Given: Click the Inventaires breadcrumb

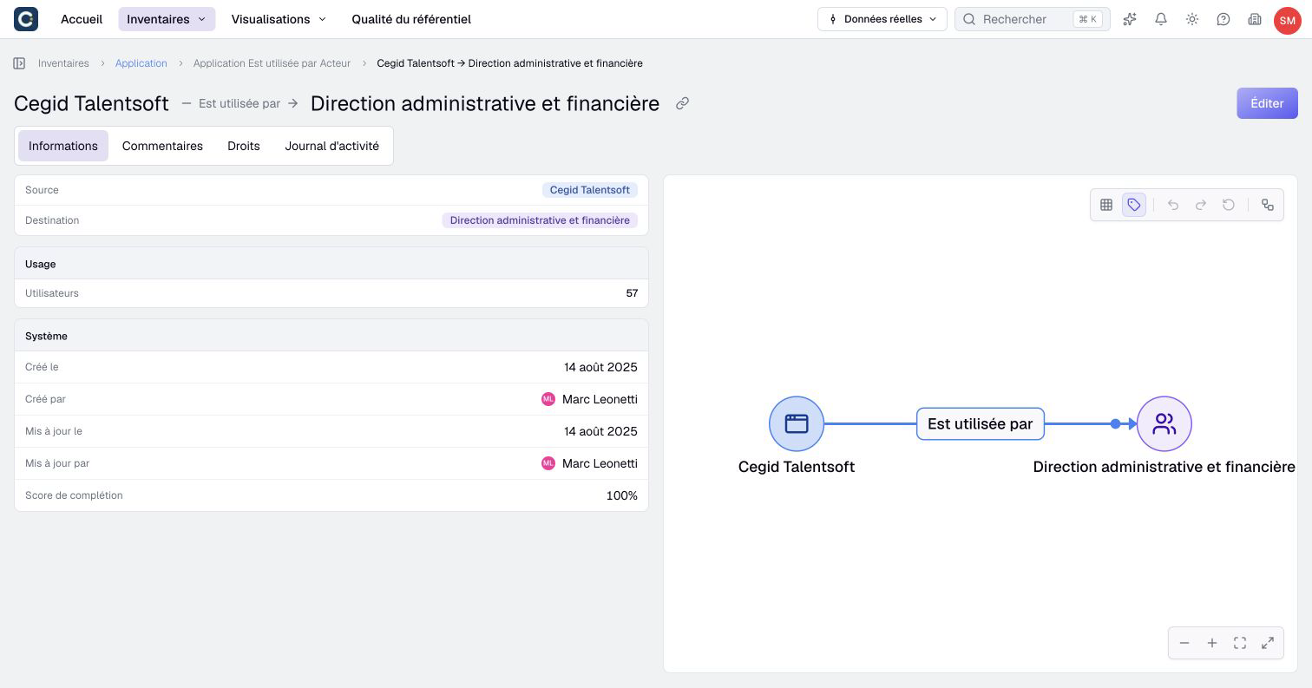Looking at the screenshot, I should 63,63.
